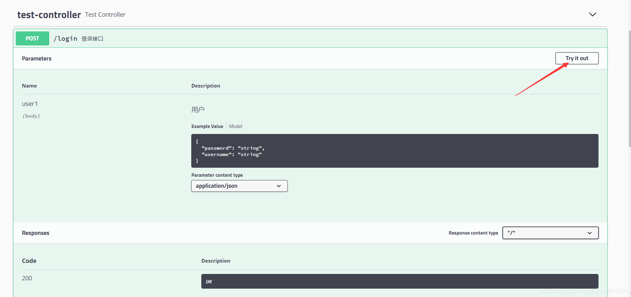Image resolution: width=631 pixels, height=297 pixels.
Task: Click the user1 parameter name
Action: [30, 104]
